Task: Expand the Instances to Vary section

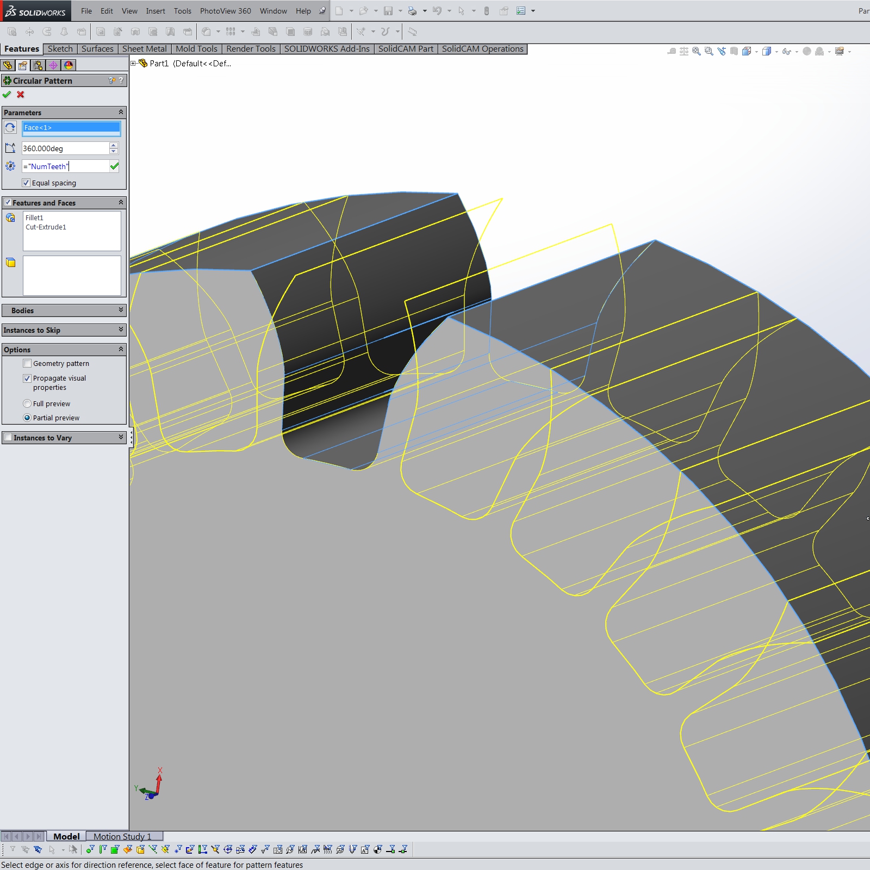Action: click(121, 437)
